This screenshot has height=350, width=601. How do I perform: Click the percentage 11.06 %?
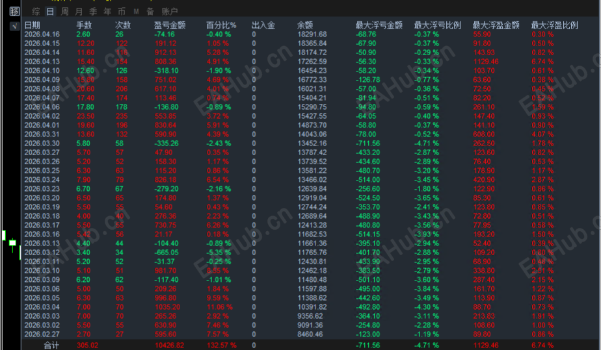click(220, 307)
